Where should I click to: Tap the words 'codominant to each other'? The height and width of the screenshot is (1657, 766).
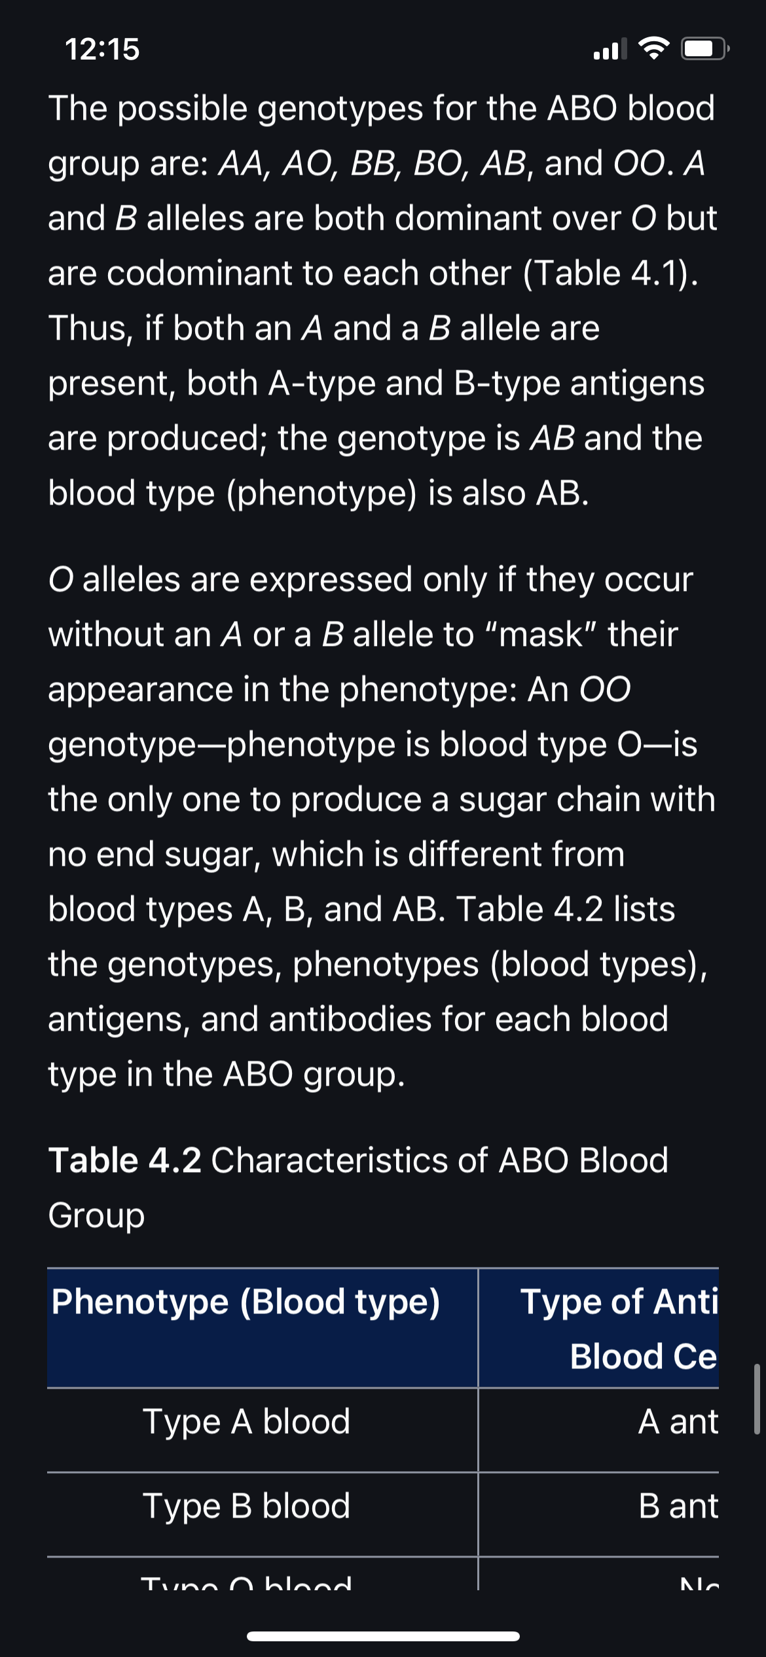309,273
